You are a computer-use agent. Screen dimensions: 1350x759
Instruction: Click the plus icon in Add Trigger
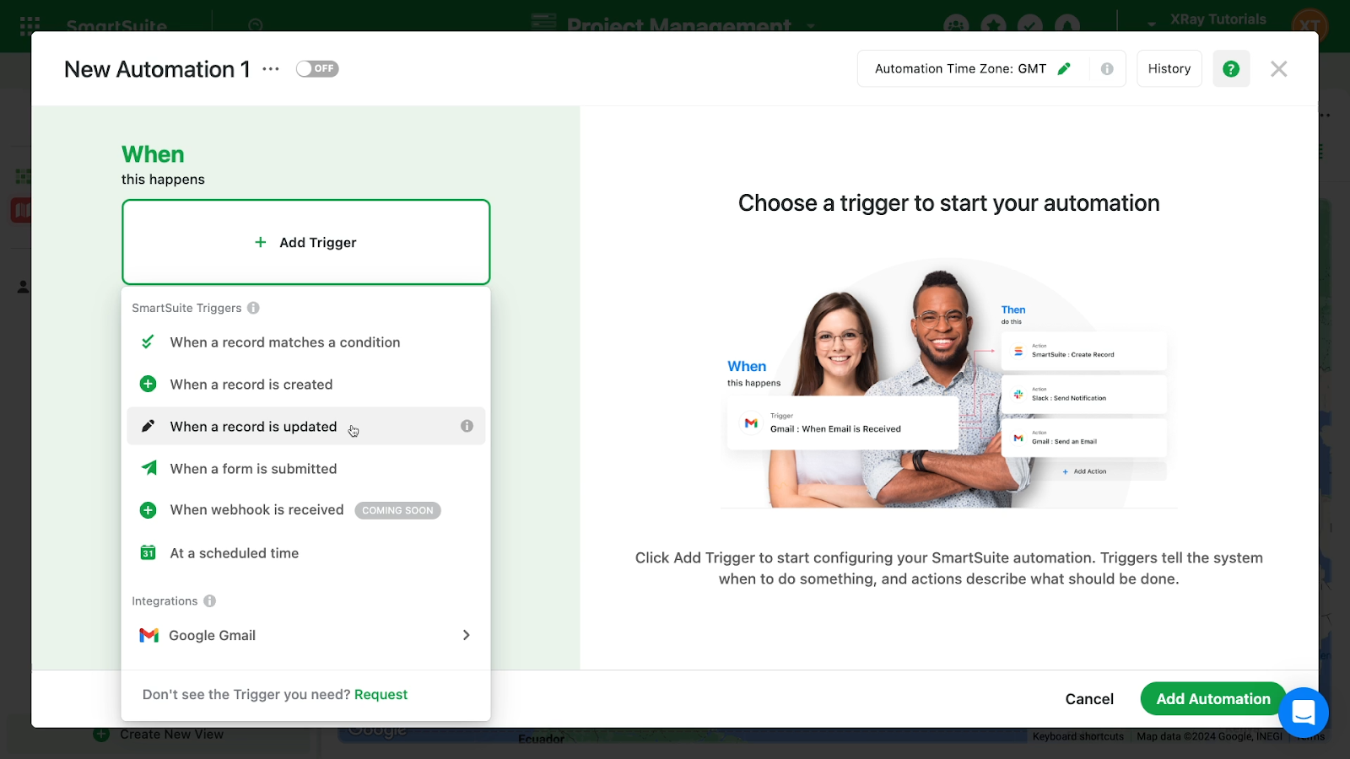click(261, 242)
